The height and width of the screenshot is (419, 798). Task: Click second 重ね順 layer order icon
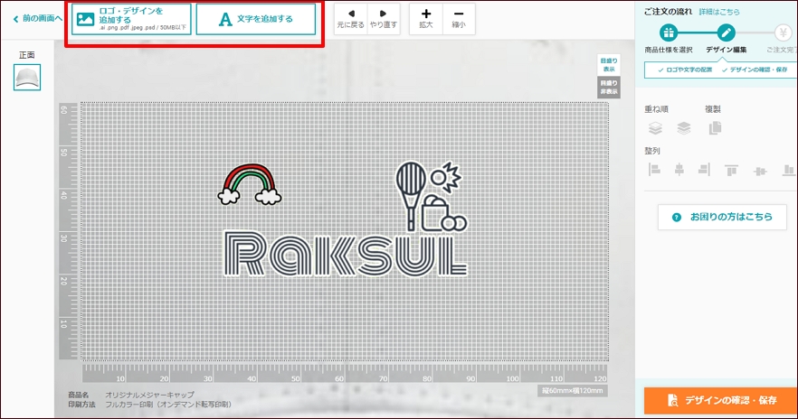(x=683, y=128)
